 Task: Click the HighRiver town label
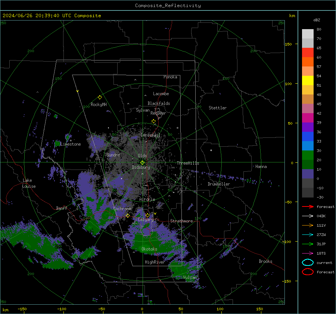[x=155, y=262]
